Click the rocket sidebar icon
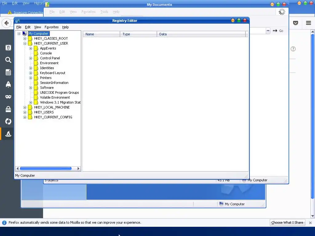Viewport: 315px width, 236px height. [x=8, y=85]
